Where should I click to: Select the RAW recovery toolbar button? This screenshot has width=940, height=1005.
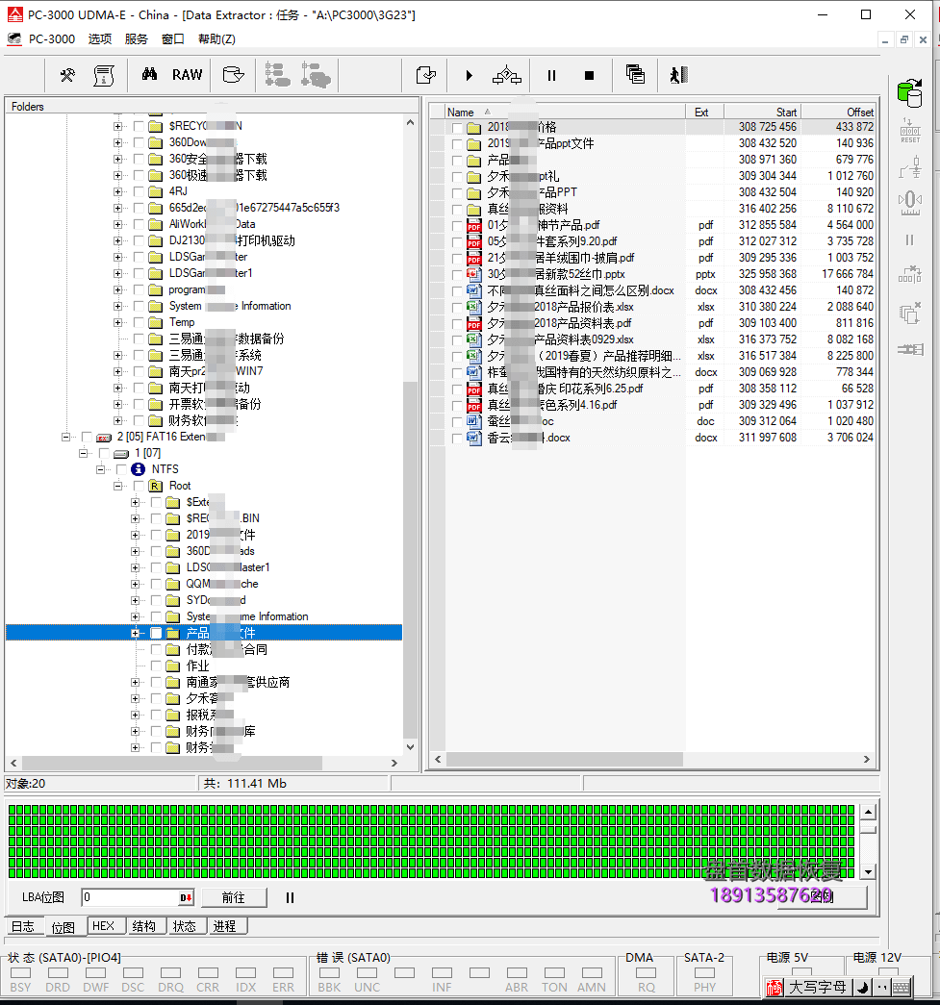pos(188,75)
